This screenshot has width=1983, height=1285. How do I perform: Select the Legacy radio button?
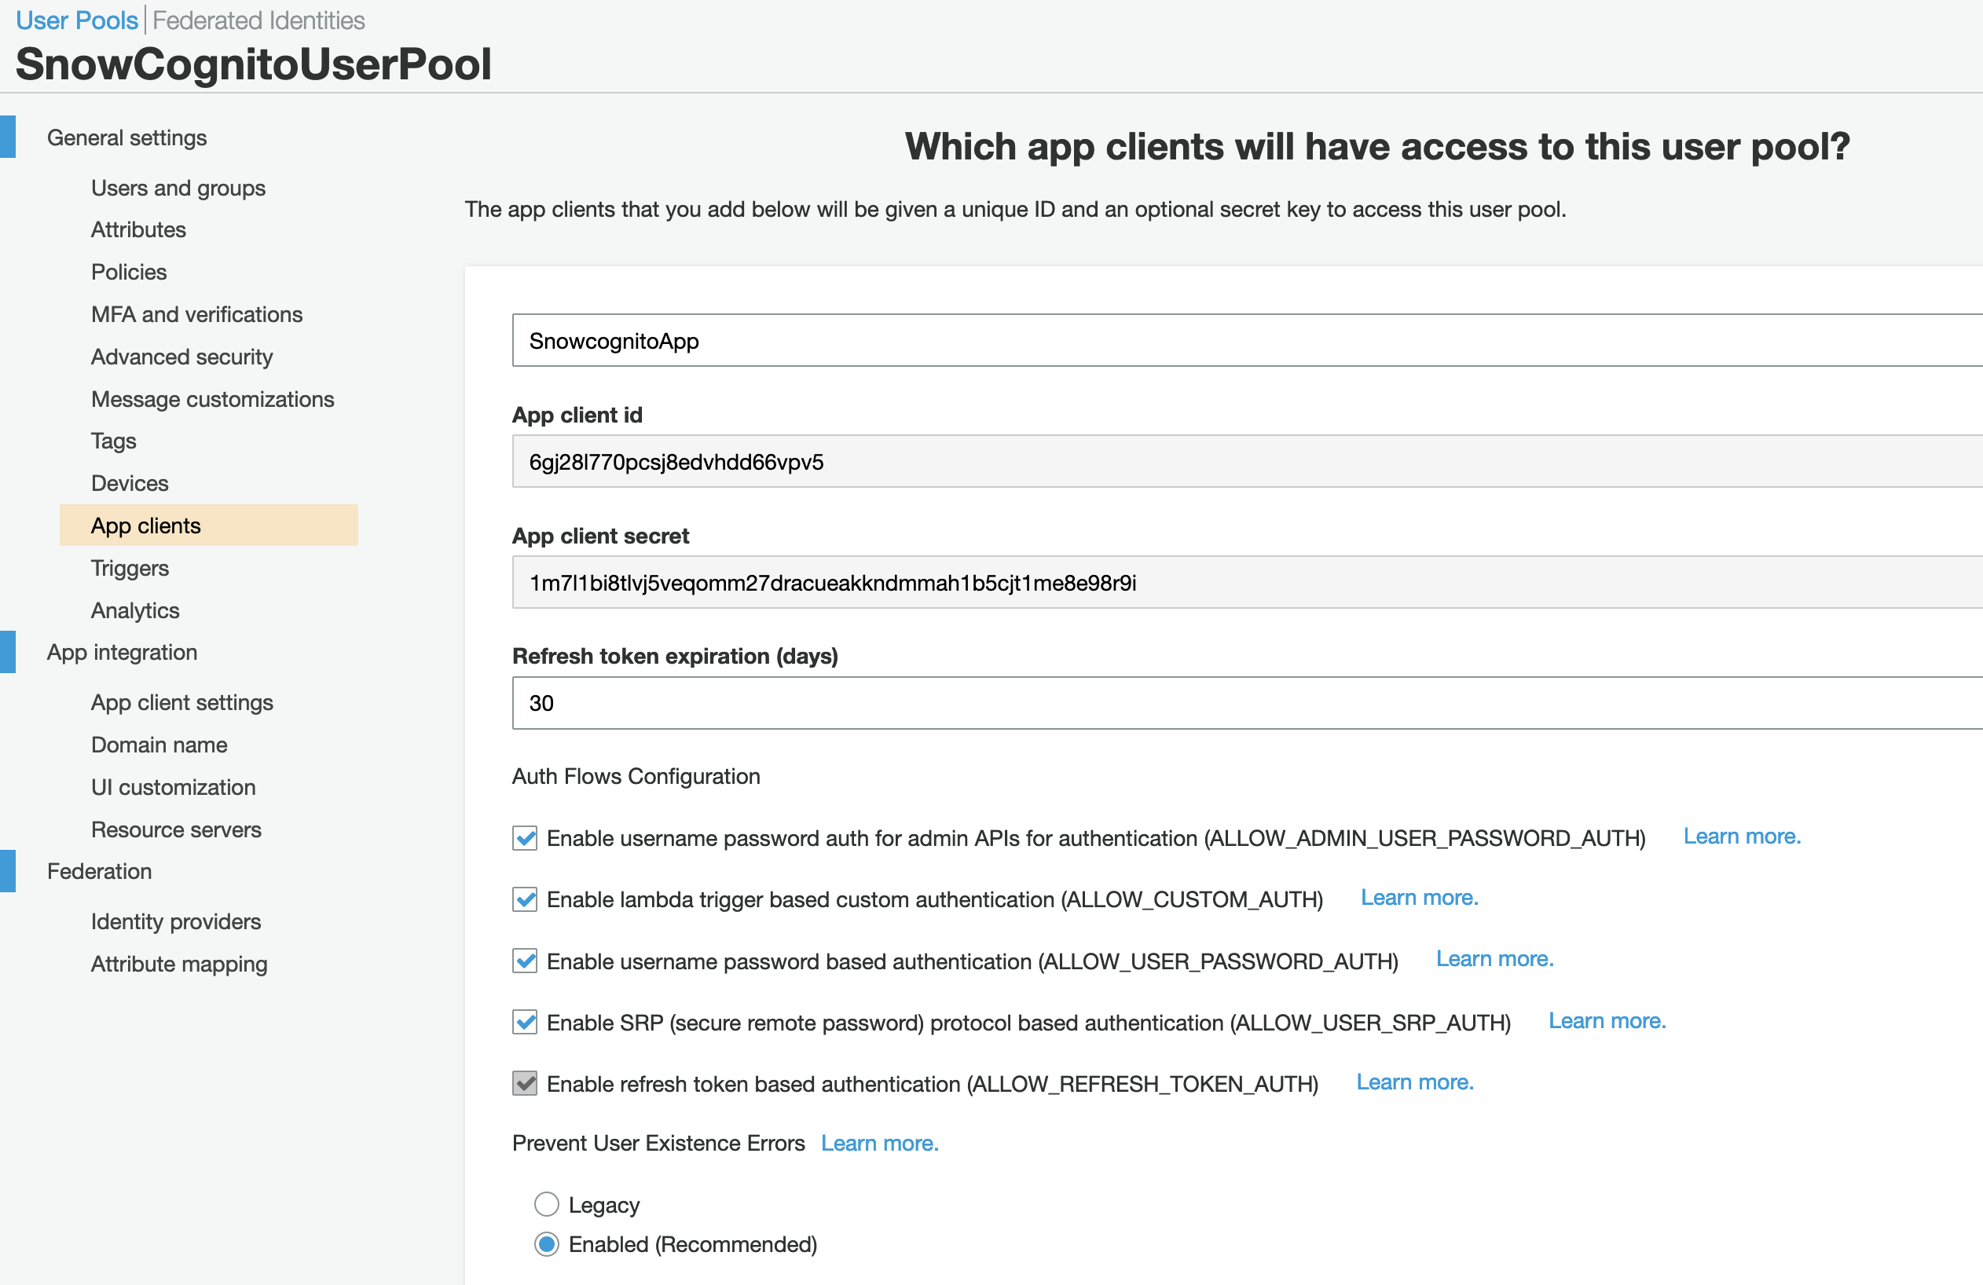pyautogui.click(x=546, y=1204)
